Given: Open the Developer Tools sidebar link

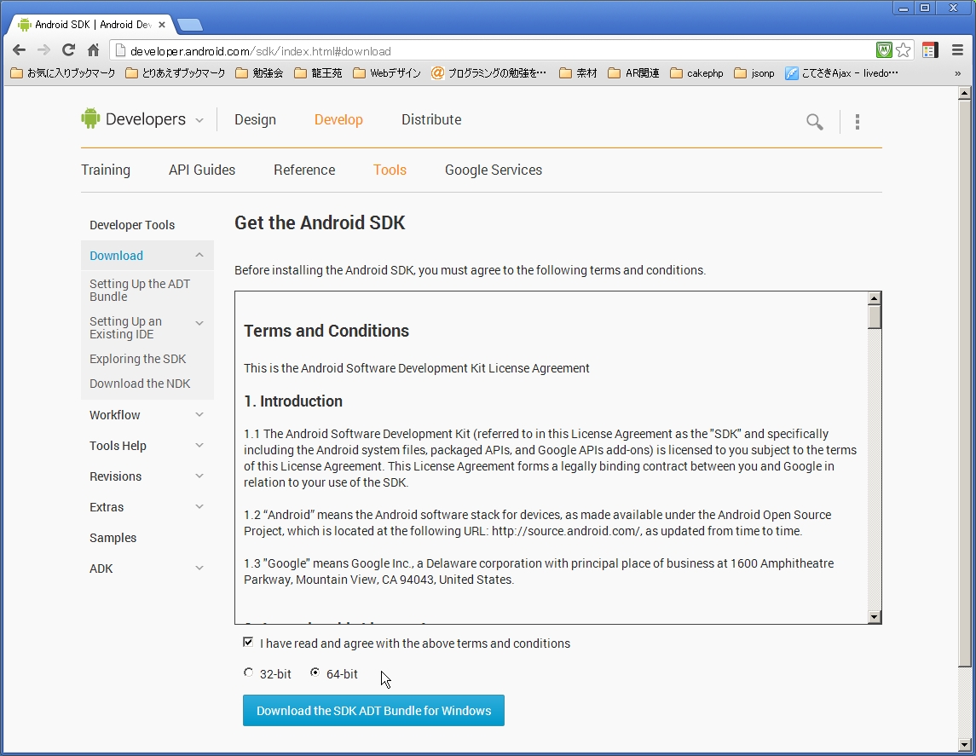Looking at the screenshot, I should (x=132, y=225).
